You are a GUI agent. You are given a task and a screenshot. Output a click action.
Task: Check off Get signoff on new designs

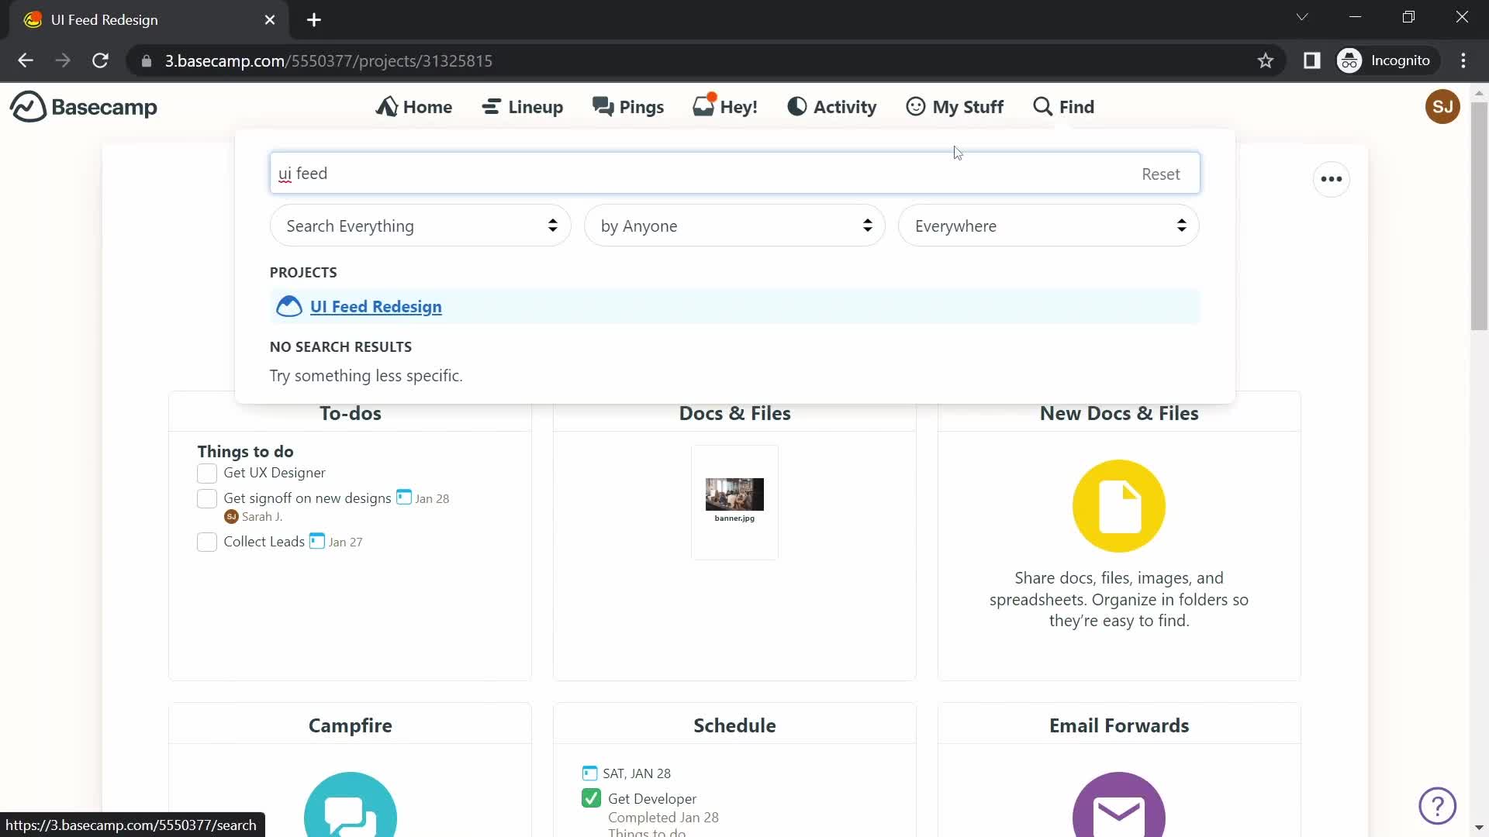click(x=207, y=498)
